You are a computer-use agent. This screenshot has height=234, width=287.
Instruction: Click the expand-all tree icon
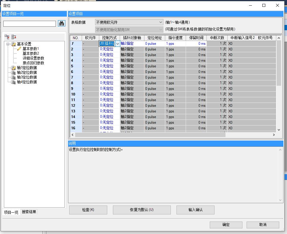point(7,37)
